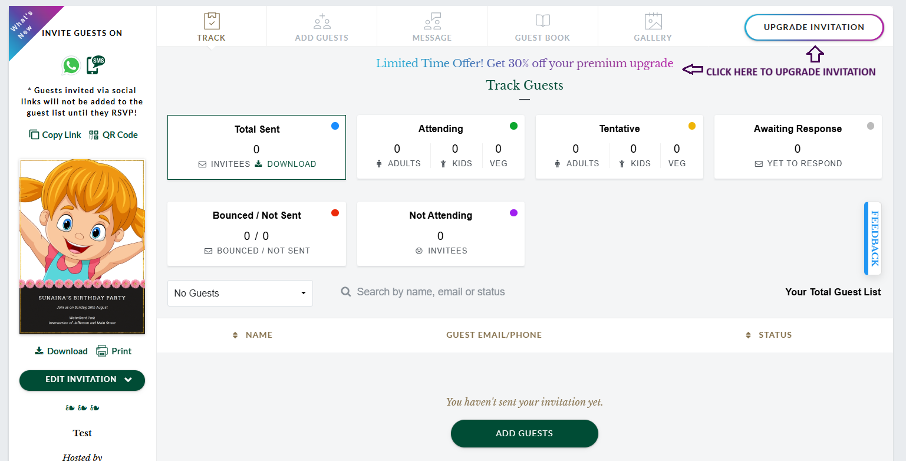906x461 pixels.
Task: Click the search magnifier icon
Action: click(346, 292)
